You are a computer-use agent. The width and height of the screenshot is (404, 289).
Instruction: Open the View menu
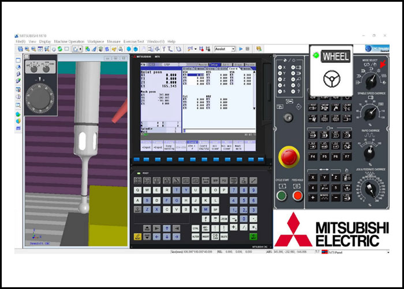32,42
